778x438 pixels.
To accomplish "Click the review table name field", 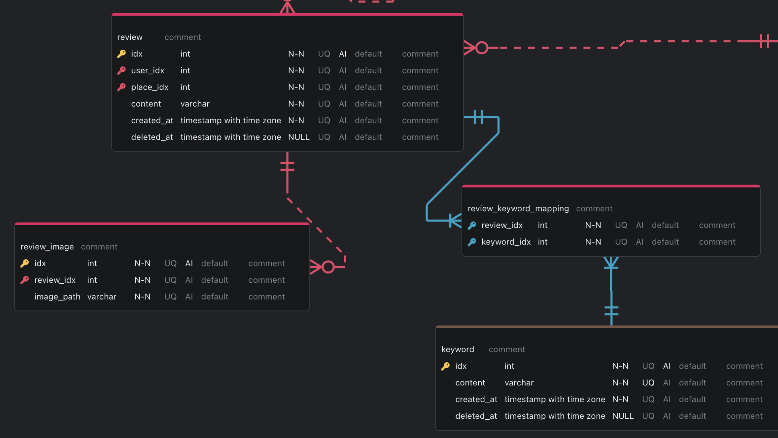I will click(130, 37).
